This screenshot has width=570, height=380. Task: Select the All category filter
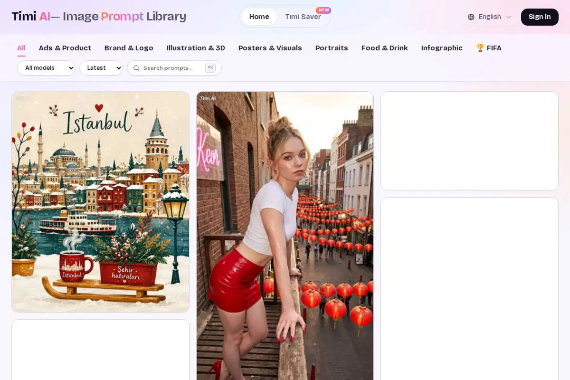coord(21,48)
